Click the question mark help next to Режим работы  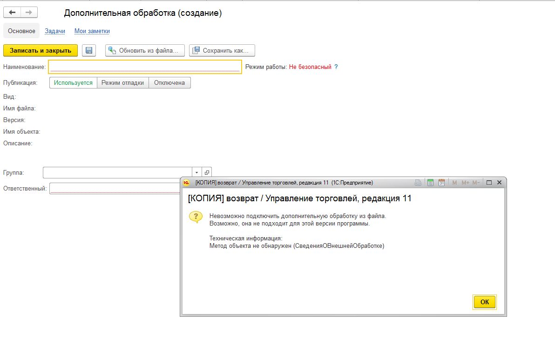point(336,67)
